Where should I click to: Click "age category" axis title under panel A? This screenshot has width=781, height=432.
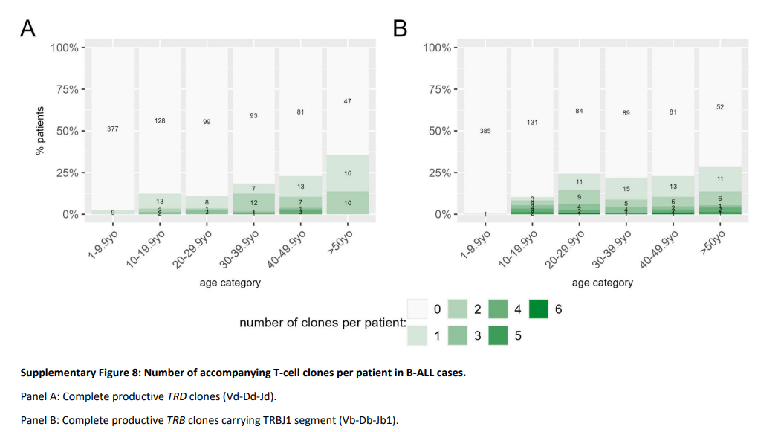[230, 283]
